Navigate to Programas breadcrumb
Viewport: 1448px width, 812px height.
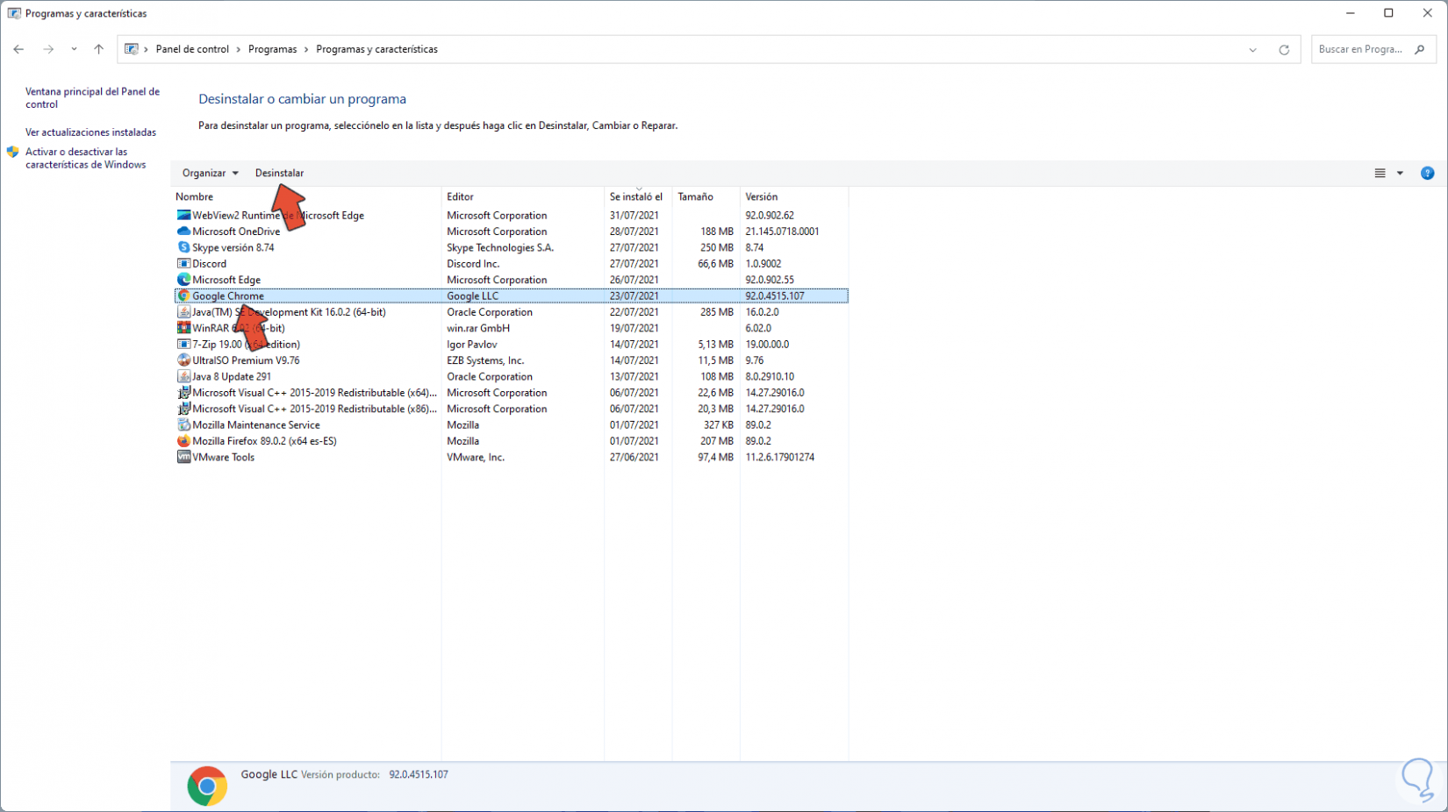(272, 49)
